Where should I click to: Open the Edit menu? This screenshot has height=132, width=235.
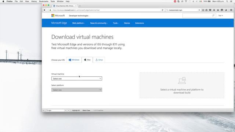coord(21,1)
